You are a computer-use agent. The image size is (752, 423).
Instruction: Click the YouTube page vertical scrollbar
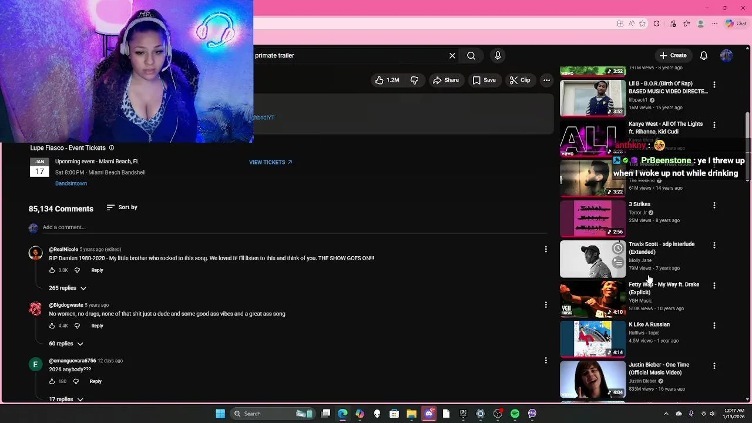tap(748, 147)
